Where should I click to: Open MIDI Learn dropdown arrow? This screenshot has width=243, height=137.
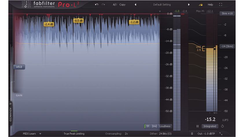[x=40, y=134]
